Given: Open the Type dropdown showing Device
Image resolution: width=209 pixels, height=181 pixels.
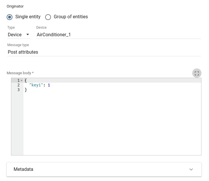Looking at the screenshot, I should click(x=19, y=35).
